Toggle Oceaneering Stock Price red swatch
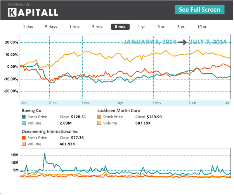 click(24, 138)
